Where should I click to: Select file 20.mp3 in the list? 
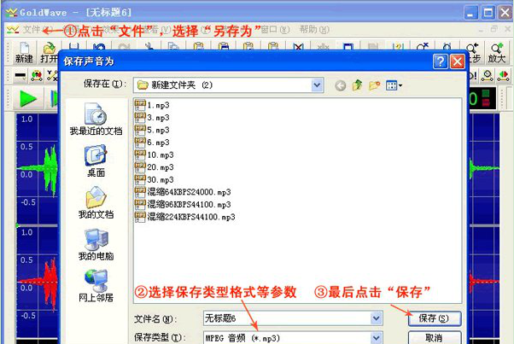(x=154, y=167)
